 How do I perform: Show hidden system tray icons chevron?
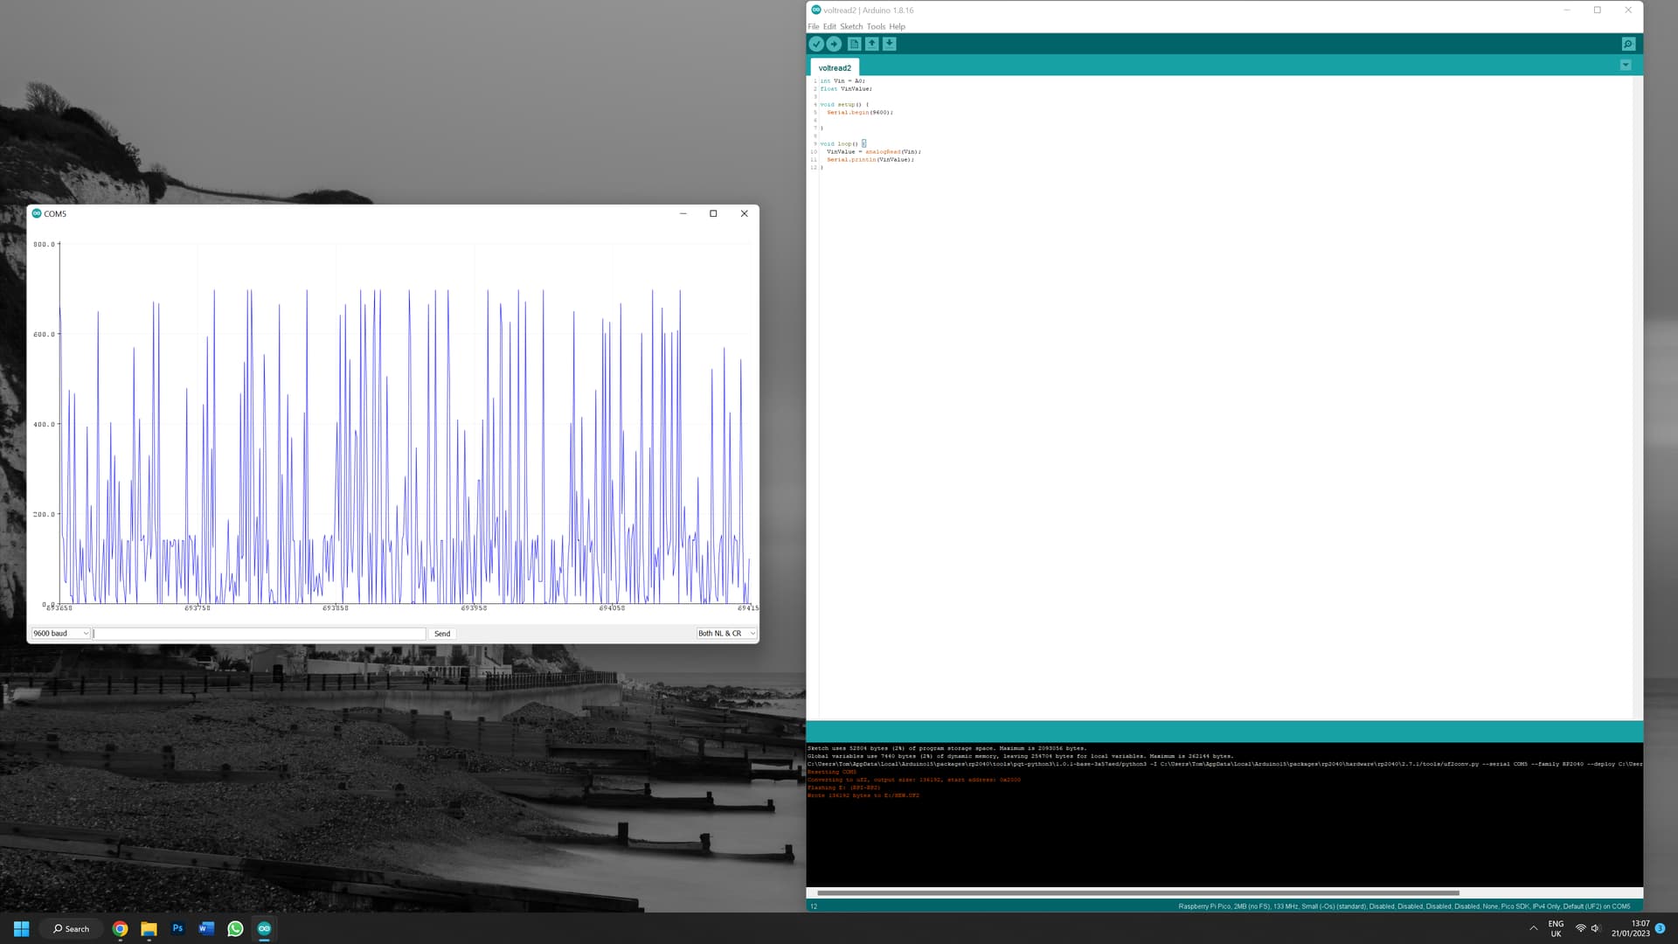point(1533,928)
